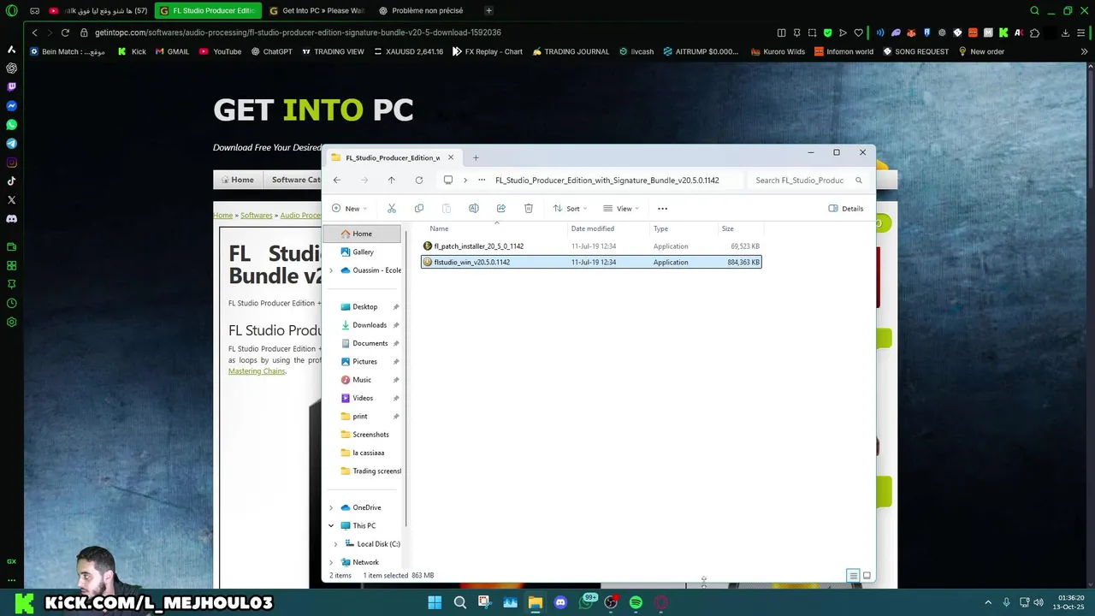The height and width of the screenshot is (616, 1095).
Task: Open X (Twitter) in the Opera sidebar
Action: pos(11,200)
